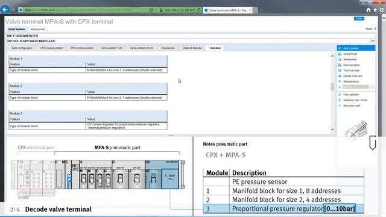Click the Reset link

click(369, 29)
